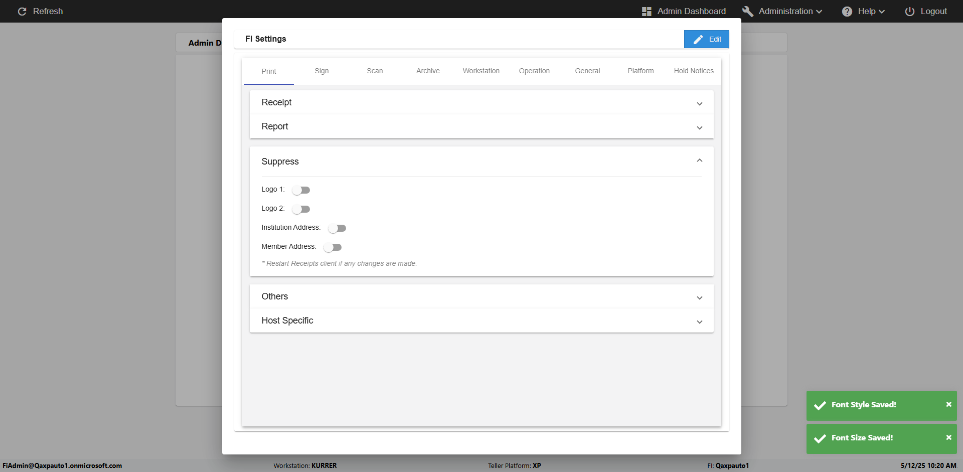Image resolution: width=963 pixels, height=472 pixels.
Task: Click the Refresh text link
Action: (48, 11)
